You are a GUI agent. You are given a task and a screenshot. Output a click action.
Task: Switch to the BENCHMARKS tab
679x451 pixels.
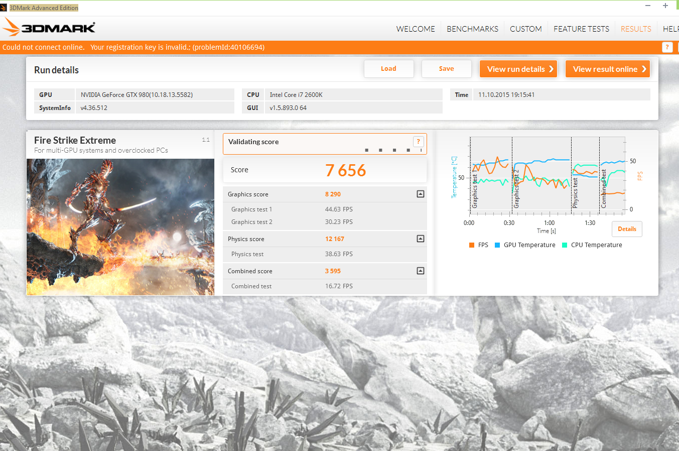472,29
